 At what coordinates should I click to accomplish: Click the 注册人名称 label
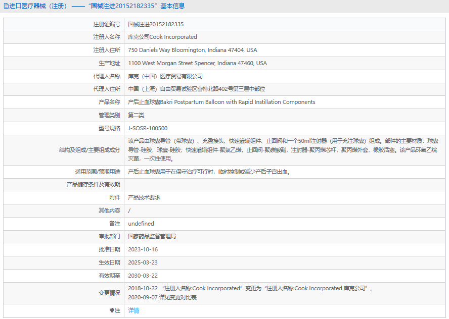[x=107, y=37]
